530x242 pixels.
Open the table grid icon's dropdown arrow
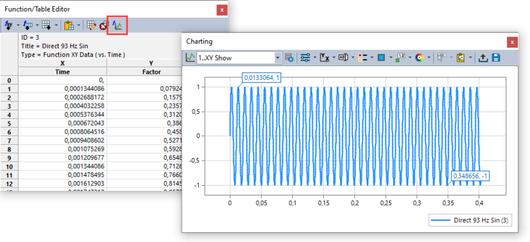pos(56,25)
